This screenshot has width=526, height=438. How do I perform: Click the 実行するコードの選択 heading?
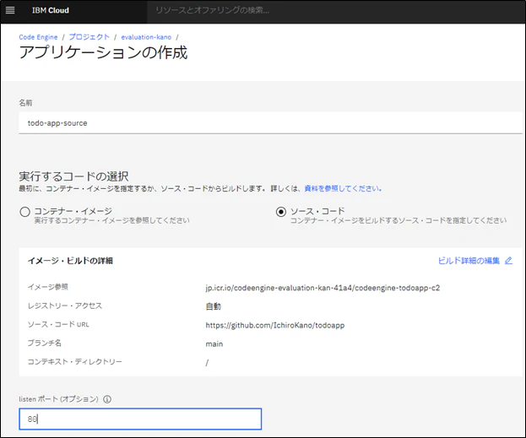pyautogui.click(x=73, y=176)
